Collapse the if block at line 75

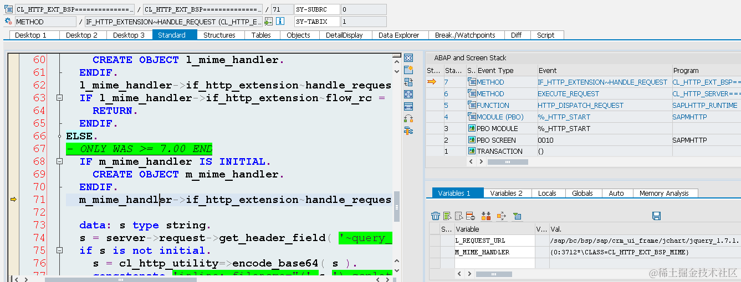click(59, 250)
